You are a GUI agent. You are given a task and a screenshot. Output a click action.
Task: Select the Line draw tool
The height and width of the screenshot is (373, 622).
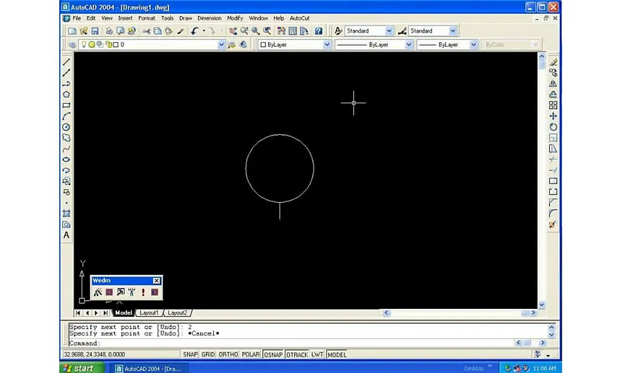(x=67, y=62)
